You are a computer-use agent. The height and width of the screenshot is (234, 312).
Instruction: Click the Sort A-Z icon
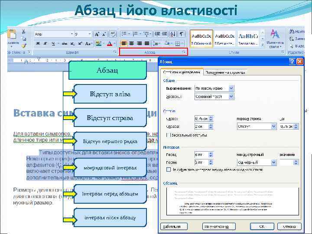[173, 34]
